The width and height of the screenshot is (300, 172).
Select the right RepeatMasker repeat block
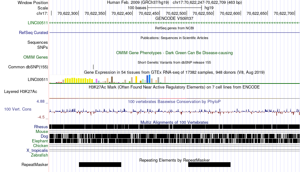point(209,164)
